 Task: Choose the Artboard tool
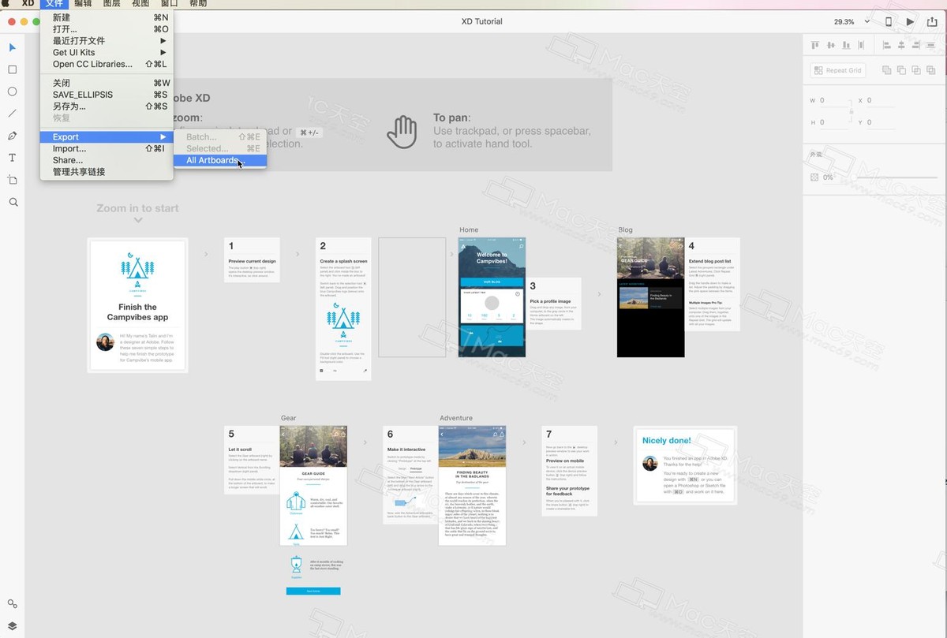(x=13, y=180)
